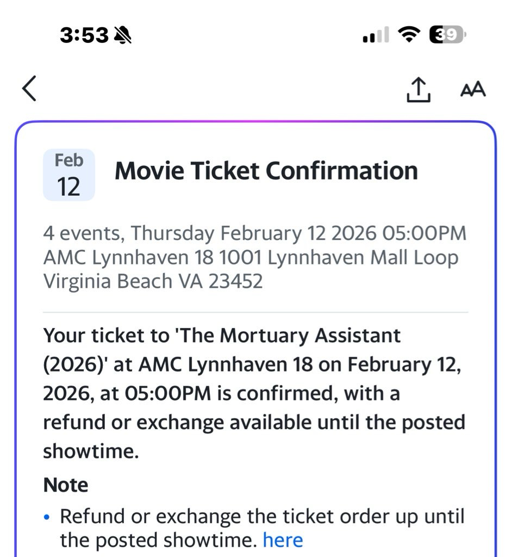Tap the word "showtime." ending the bold paragraph
This screenshot has width=511, height=557.
[x=91, y=451]
